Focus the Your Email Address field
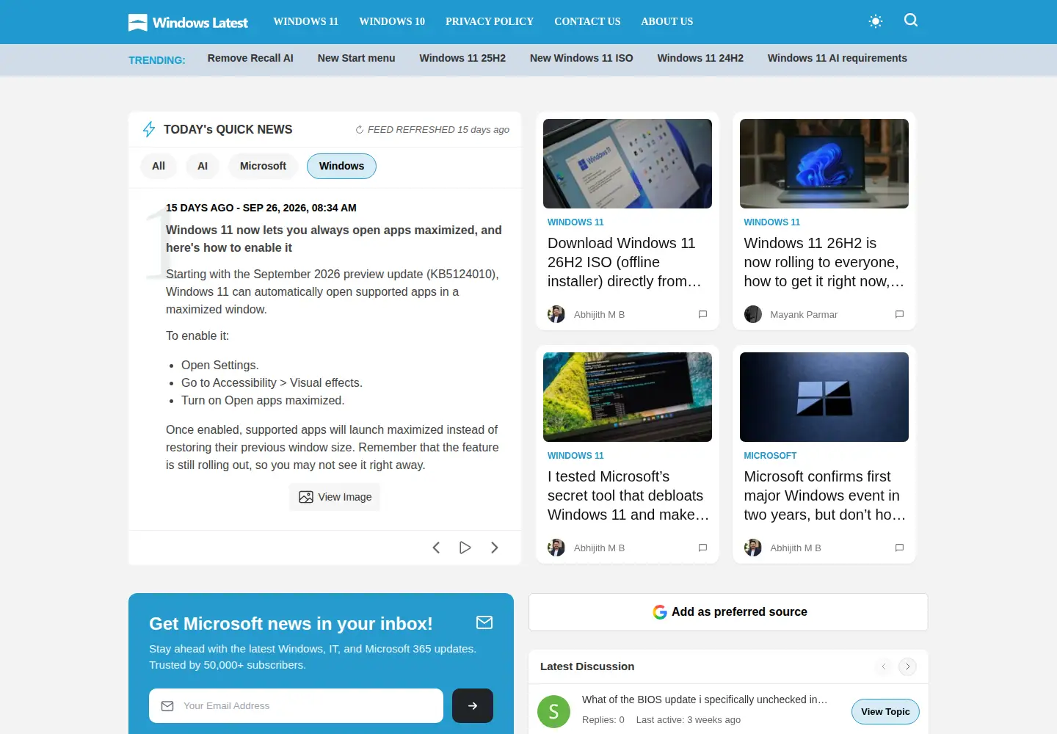 tap(296, 705)
